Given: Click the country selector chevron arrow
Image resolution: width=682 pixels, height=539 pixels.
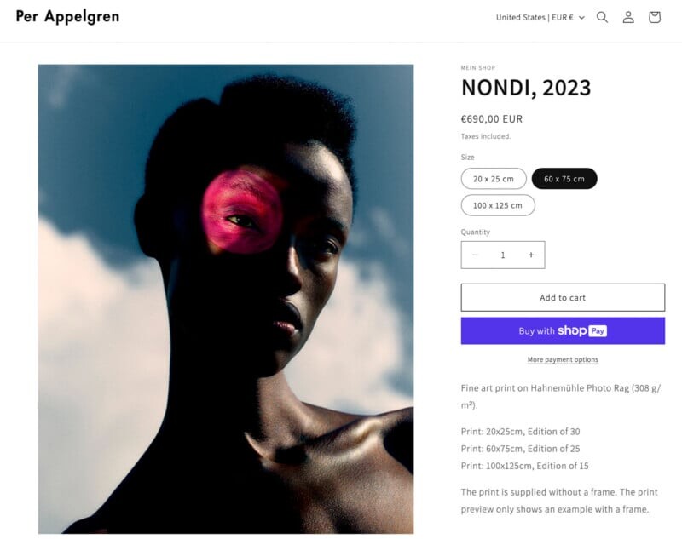Looking at the screenshot, I should (581, 18).
